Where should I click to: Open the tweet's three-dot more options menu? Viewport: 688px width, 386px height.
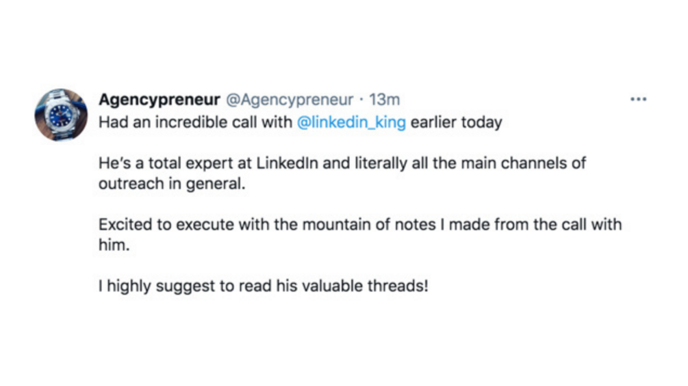[x=638, y=99]
